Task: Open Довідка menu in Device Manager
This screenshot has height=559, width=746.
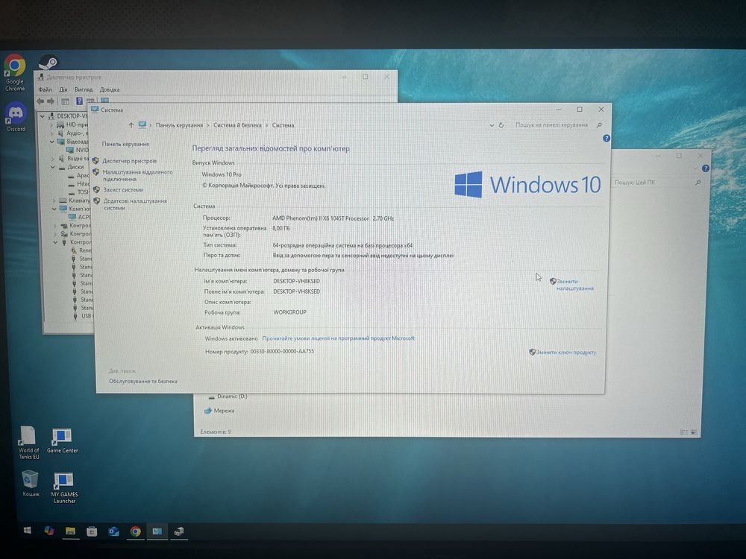Action: 110,89
